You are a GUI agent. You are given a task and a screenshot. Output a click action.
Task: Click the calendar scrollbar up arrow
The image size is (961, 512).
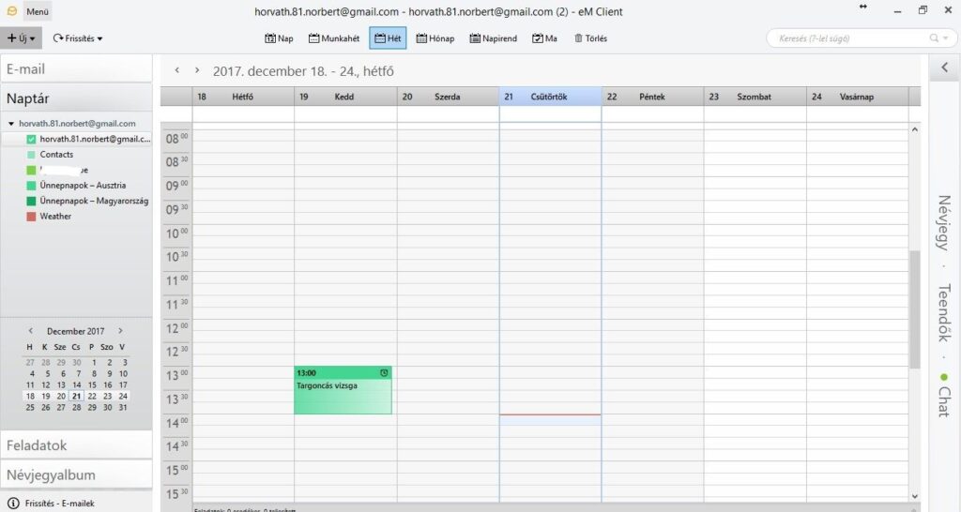914,129
